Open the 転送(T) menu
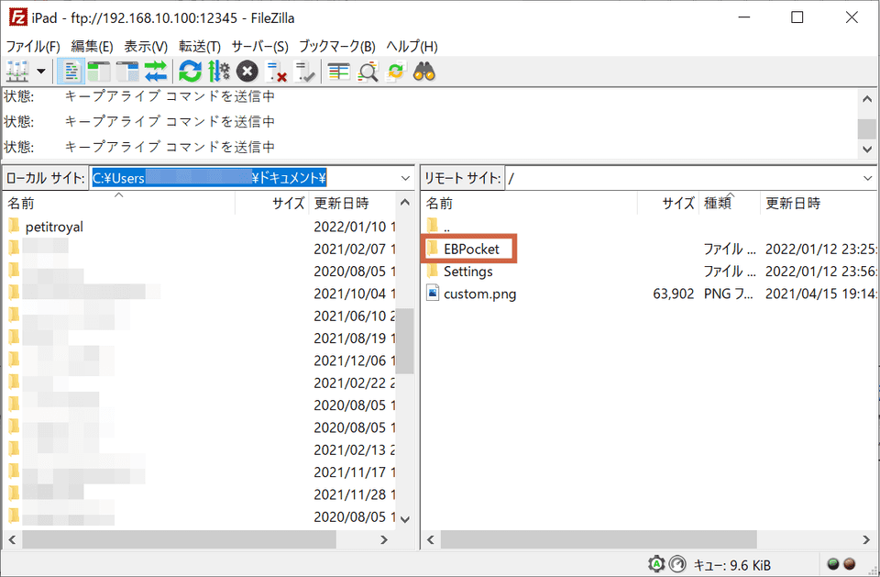The width and height of the screenshot is (880, 577). 200,45
